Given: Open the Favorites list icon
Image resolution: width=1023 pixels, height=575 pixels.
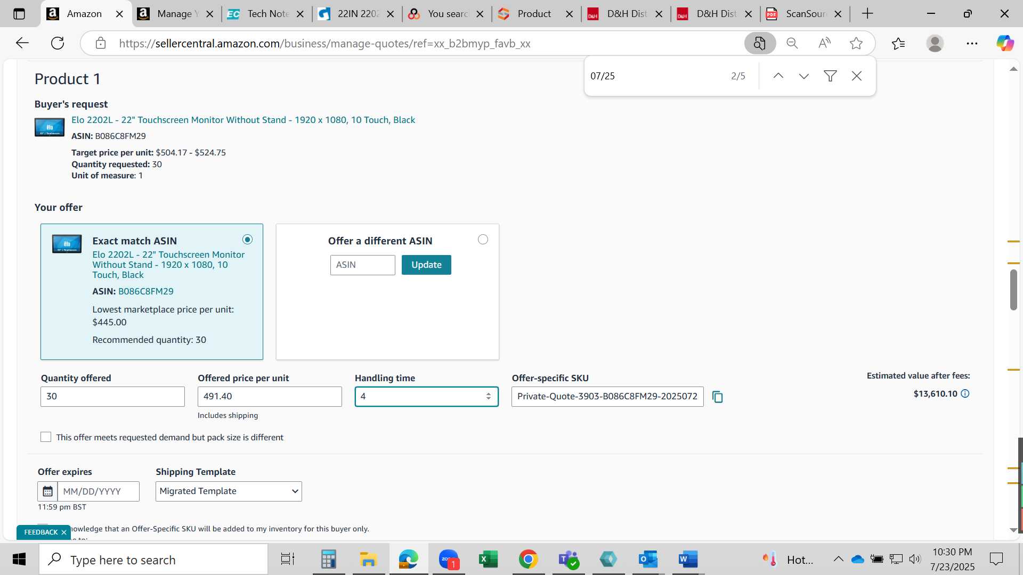Looking at the screenshot, I should coord(898,43).
